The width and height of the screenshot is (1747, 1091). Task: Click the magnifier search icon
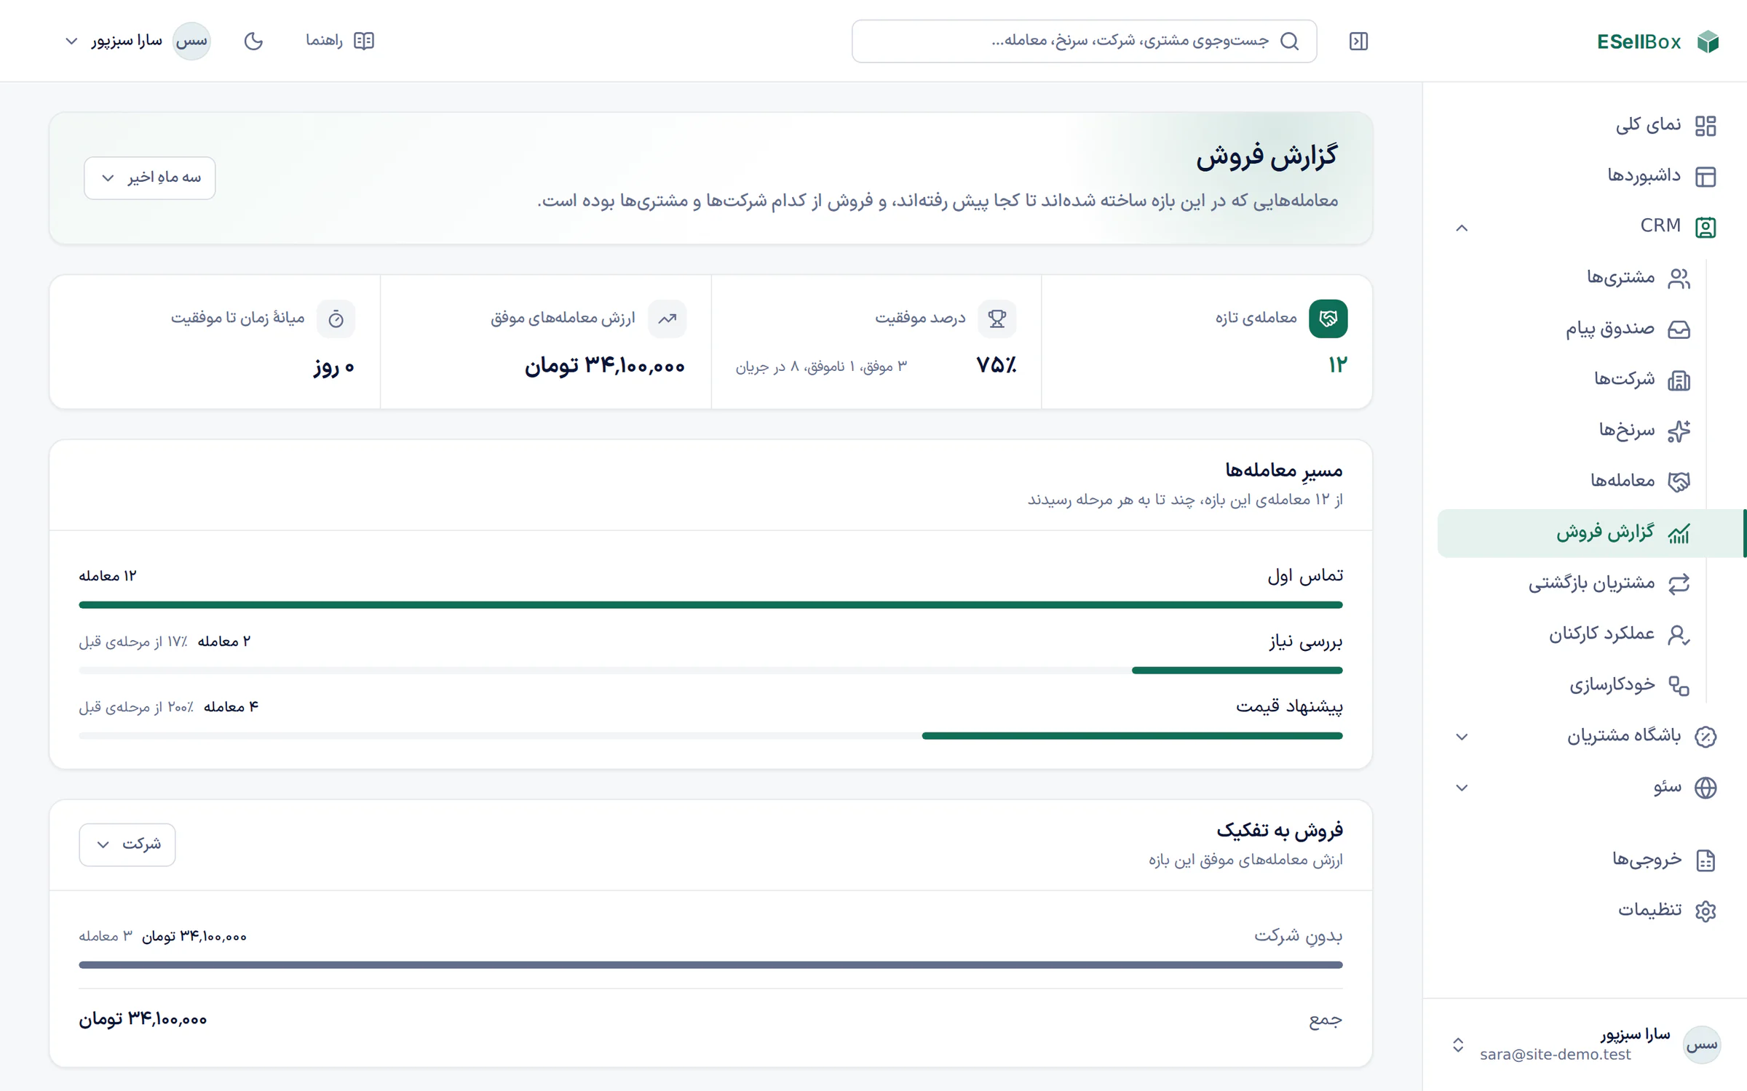(x=1289, y=41)
